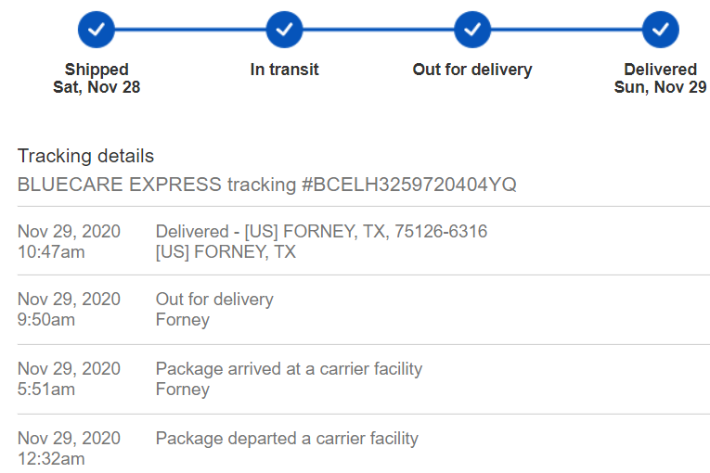Click Package departed a carrier facility
Screen dimensions: 710x473
(287, 439)
